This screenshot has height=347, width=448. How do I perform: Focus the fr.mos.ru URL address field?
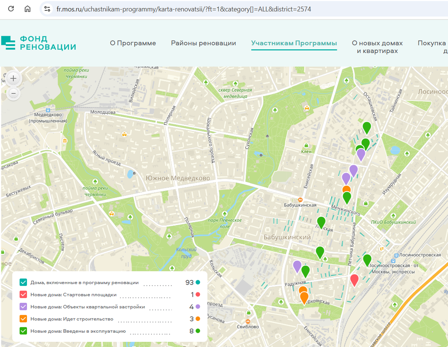click(x=184, y=9)
